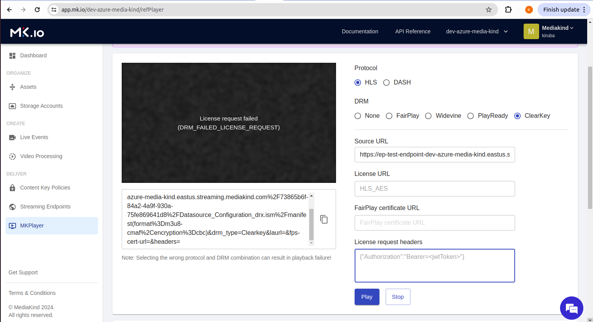This screenshot has height=322, width=593.
Task: Open the browser extensions puzzle icon
Action: coord(509,10)
